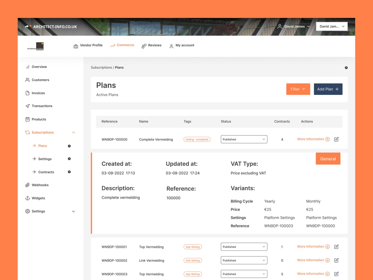
Task: Click the Products shopping bag icon
Action: point(28,119)
